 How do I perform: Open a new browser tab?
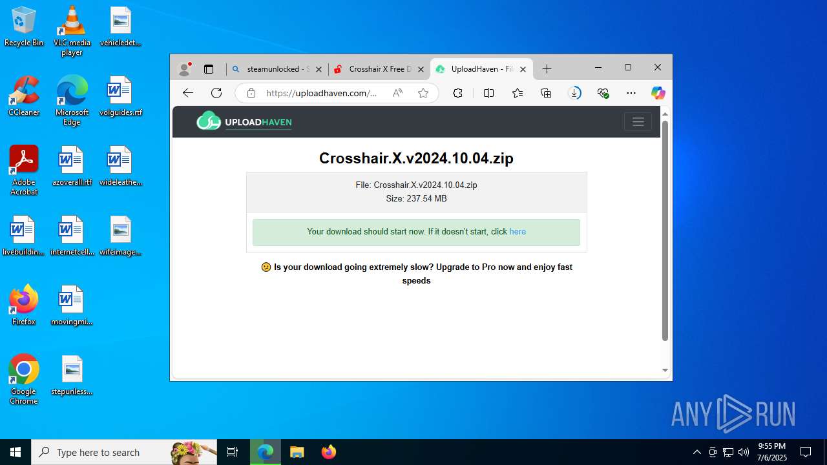(x=547, y=69)
